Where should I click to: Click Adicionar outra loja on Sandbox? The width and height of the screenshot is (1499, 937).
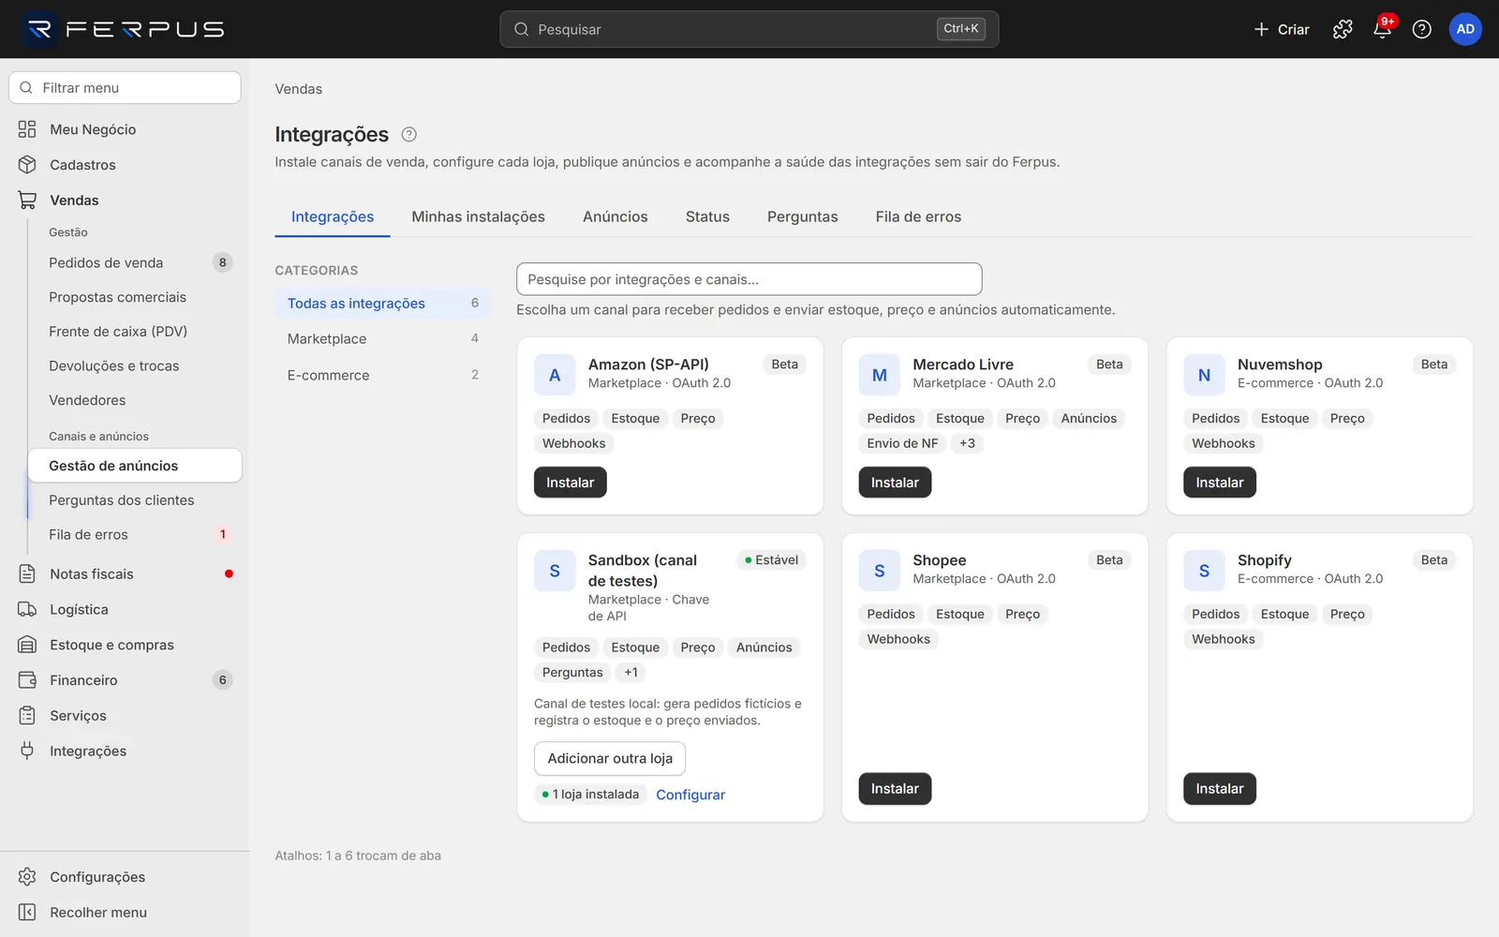(x=610, y=759)
